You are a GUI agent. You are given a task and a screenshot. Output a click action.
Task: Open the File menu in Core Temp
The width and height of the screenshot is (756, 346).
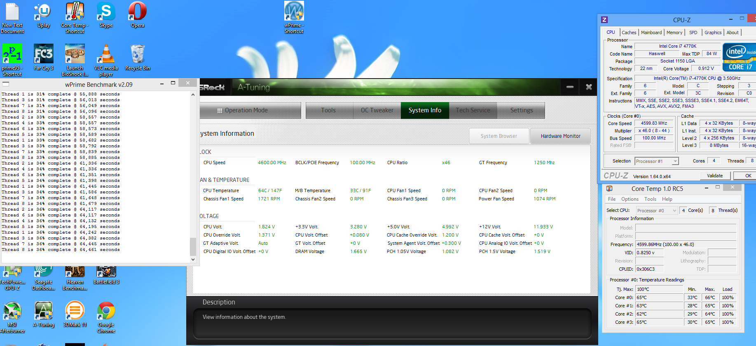pos(612,199)
